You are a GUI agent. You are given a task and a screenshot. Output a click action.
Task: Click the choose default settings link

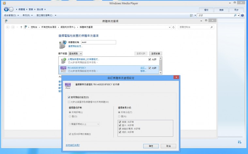coord(75,46)
